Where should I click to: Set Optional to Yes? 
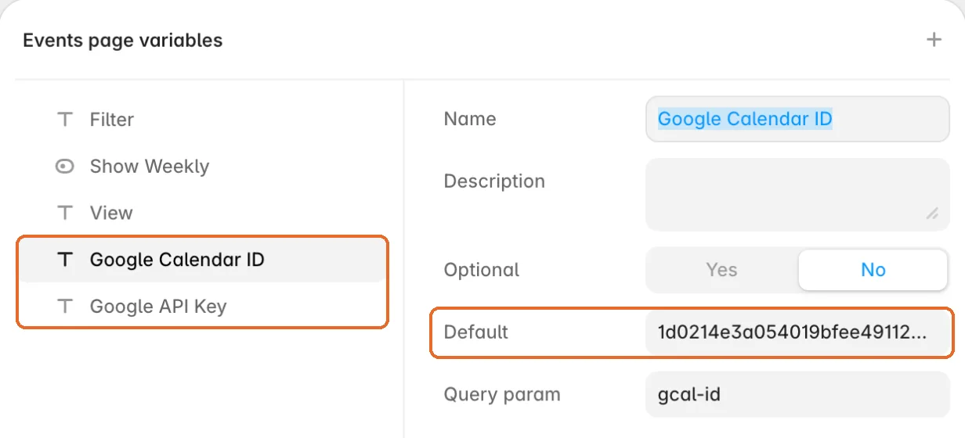[x=721, y=270]
